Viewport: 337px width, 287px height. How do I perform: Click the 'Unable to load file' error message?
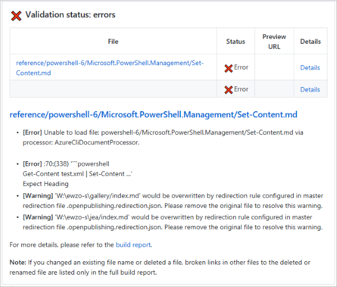pyautogui.click(x=163, y=138)
